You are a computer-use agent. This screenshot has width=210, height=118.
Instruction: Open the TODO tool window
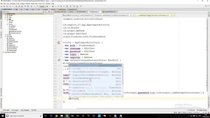(x=34, y=110)
